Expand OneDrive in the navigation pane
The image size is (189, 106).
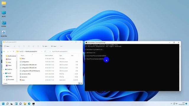point(4,69)
